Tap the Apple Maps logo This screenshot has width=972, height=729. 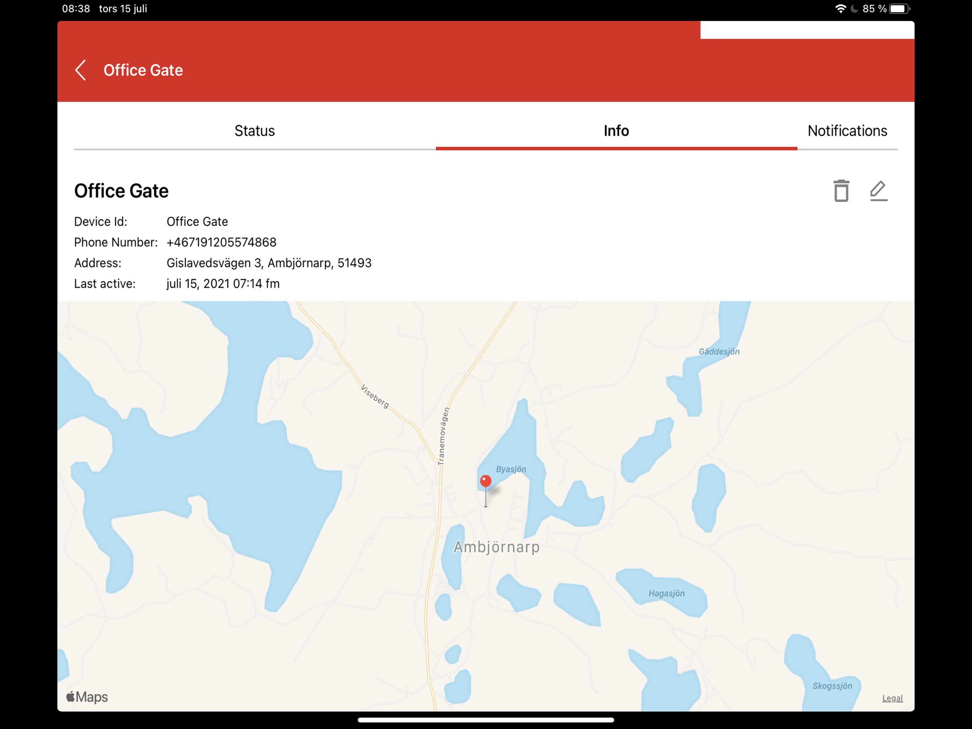(87, 697)
